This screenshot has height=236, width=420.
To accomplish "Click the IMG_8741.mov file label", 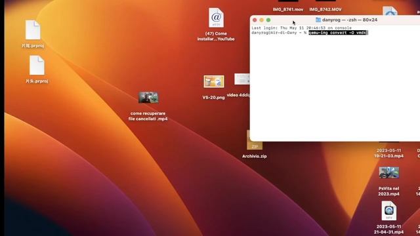I will pos(288,9).
